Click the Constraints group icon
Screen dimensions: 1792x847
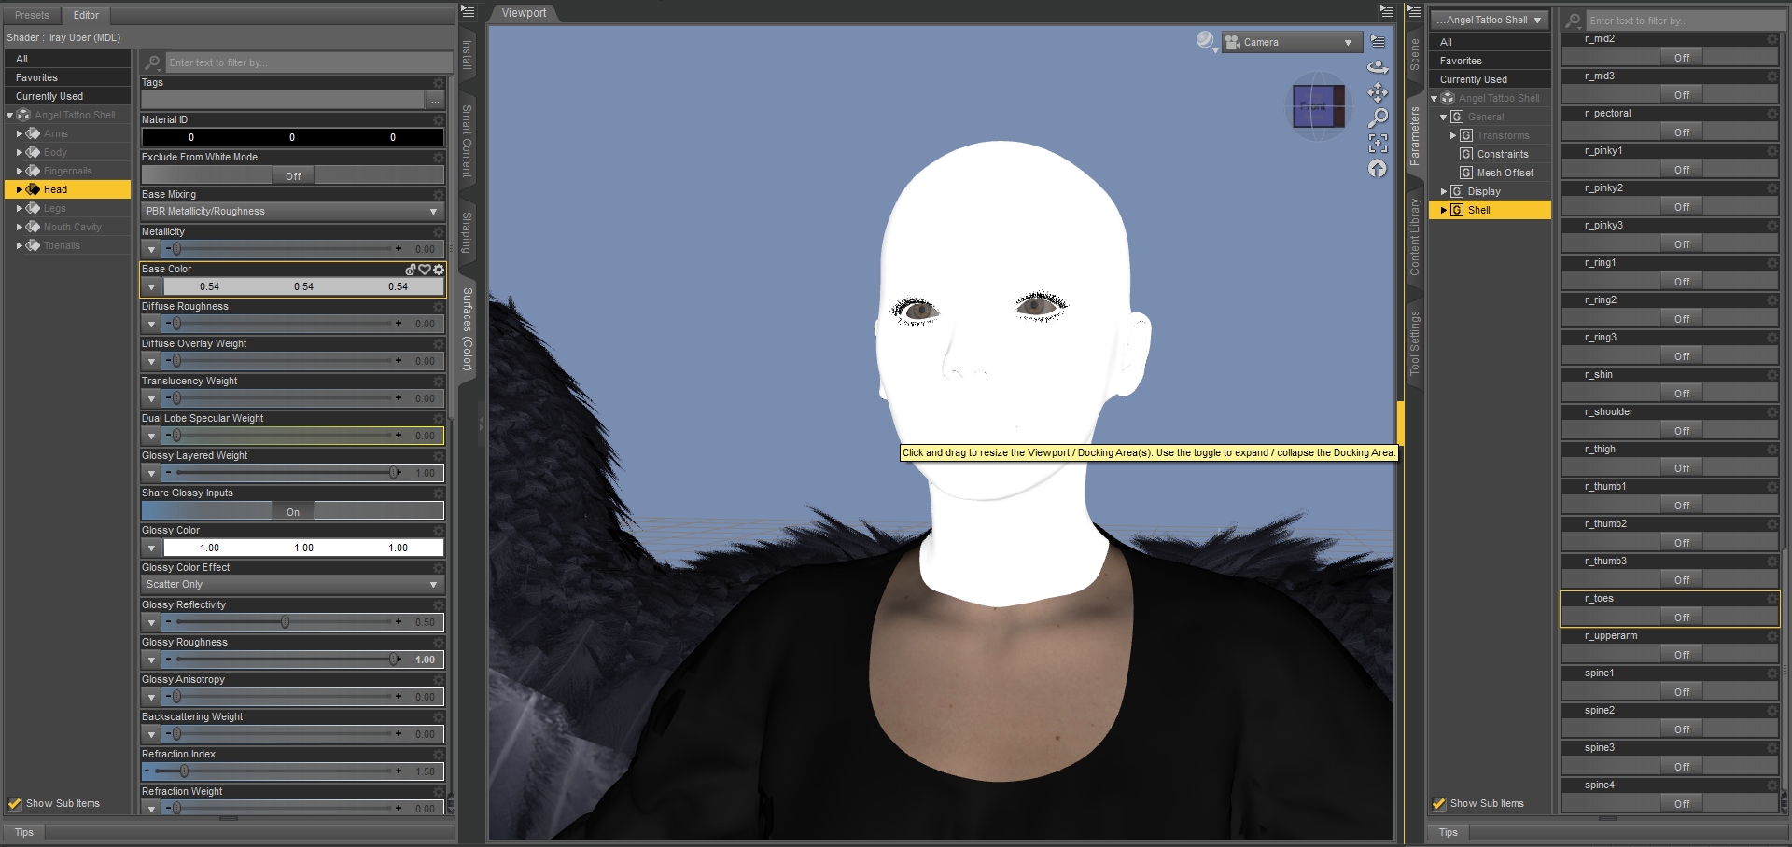click(1466, 154)
